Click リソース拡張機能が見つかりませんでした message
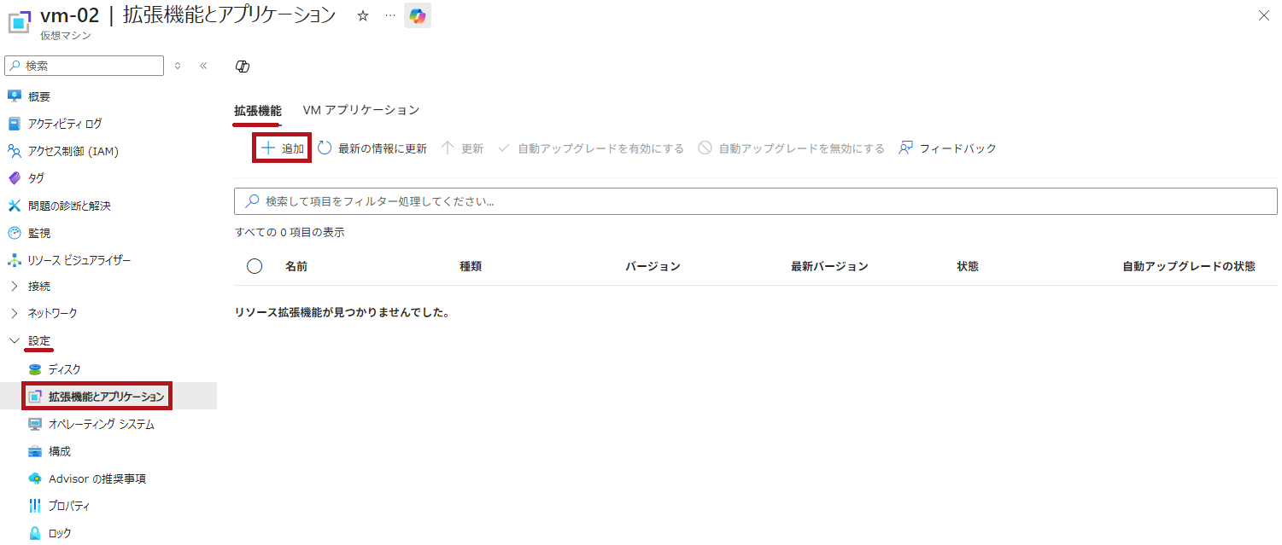Viewport: 1282px width, 545px height. [x=342, y=312]
